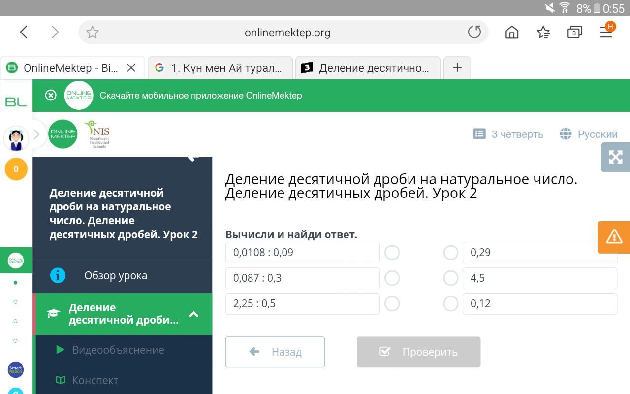Open the Русский language selector
The height and width of the screenshot is (394, 630).
(589, 134)
